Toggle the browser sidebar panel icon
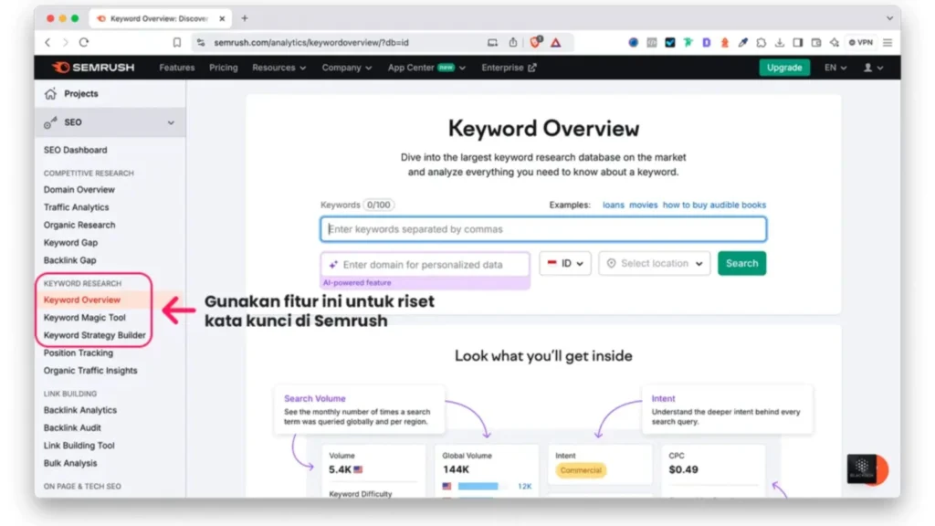 (798, 42)
